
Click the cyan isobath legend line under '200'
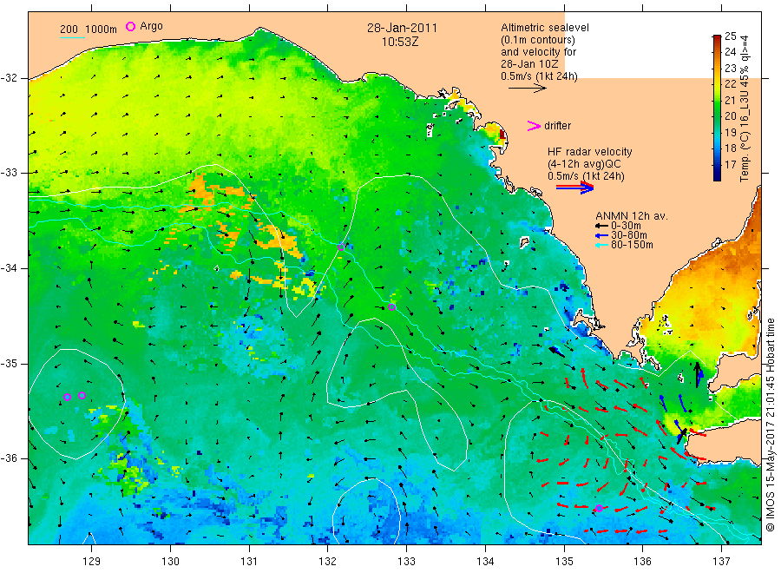tap(72, 36)
